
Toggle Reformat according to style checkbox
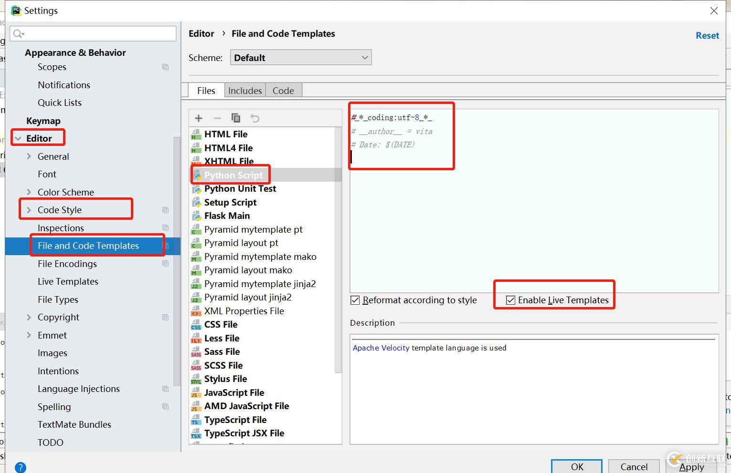tap(355, 300)
